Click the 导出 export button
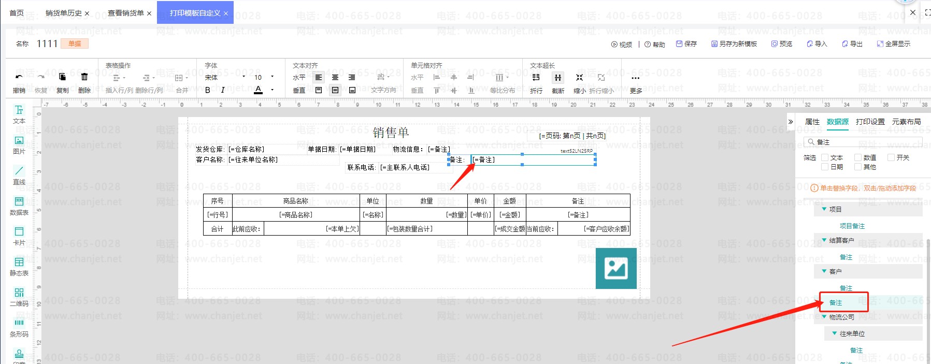931x364 pixels. click(x=852, y=44)
